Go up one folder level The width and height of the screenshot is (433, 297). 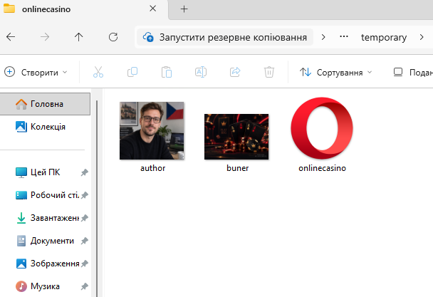79,37
